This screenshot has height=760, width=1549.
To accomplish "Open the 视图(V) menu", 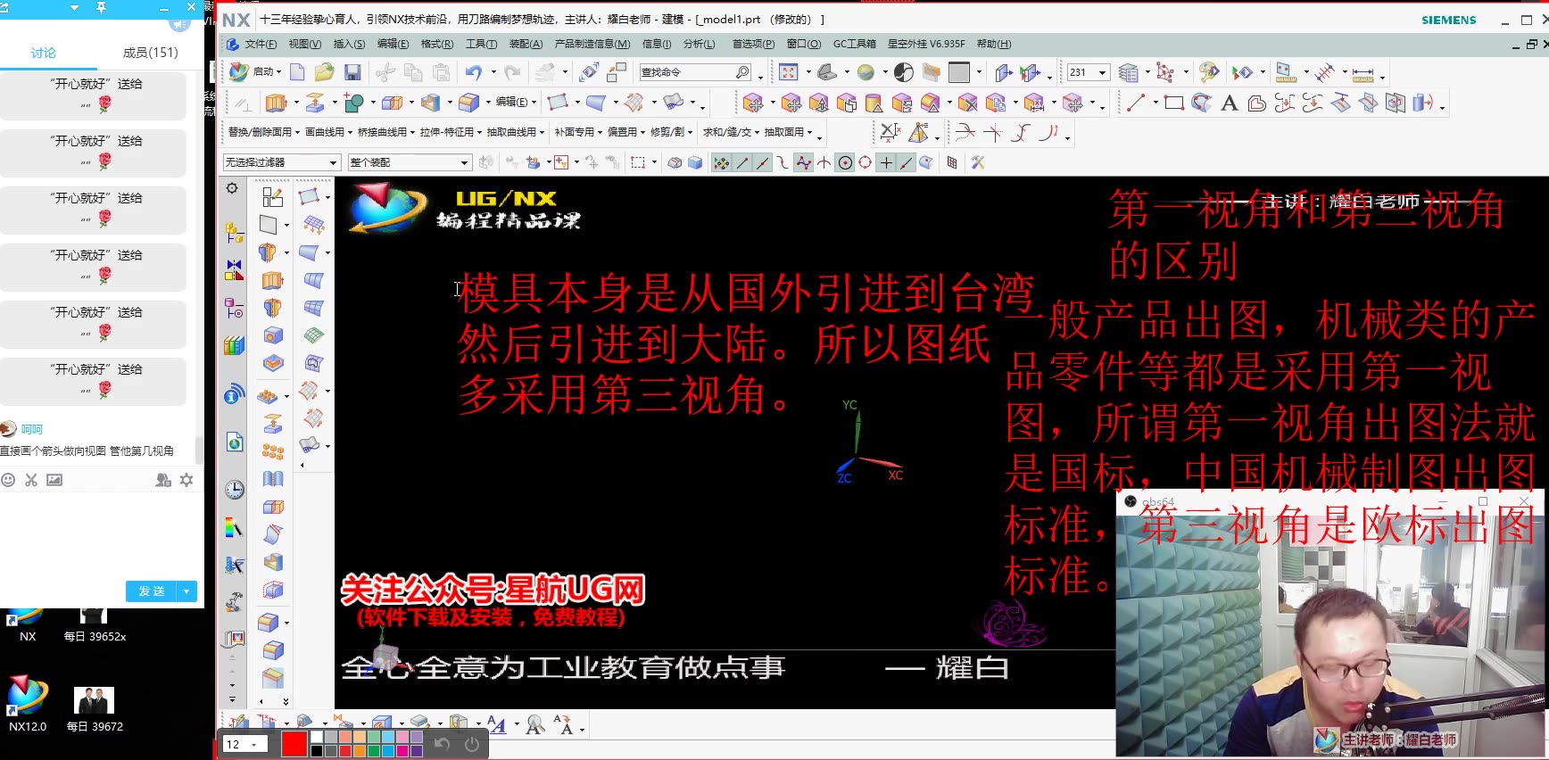I will point(304,44).
